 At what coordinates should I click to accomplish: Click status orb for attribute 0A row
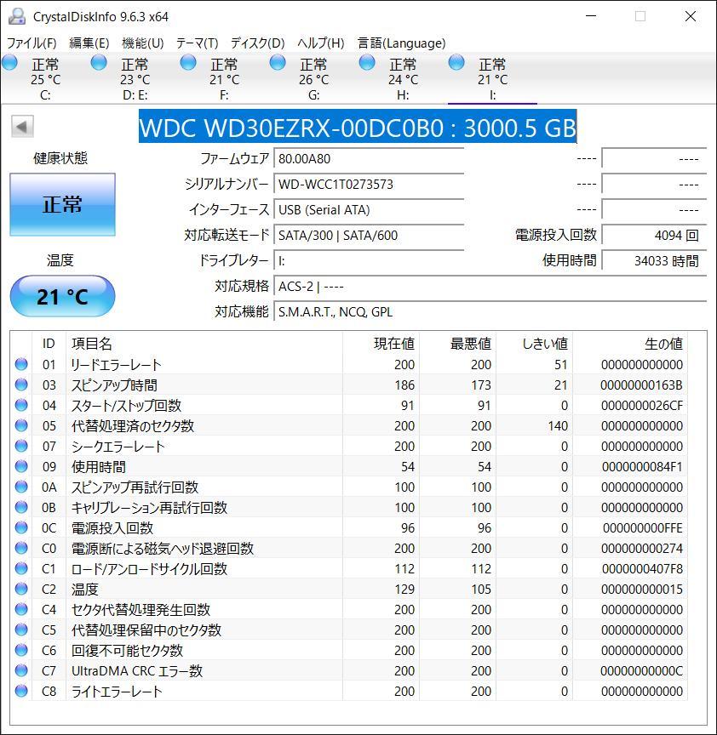click(21, 487)
